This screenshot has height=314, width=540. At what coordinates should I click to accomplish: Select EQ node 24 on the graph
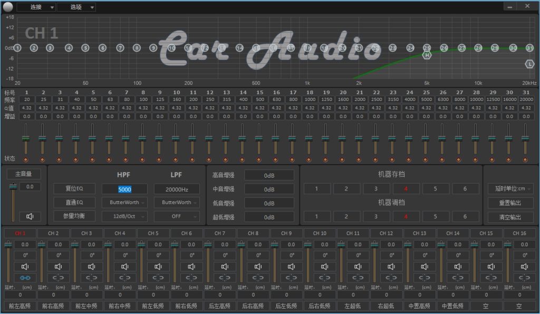[x=410, y=48]
